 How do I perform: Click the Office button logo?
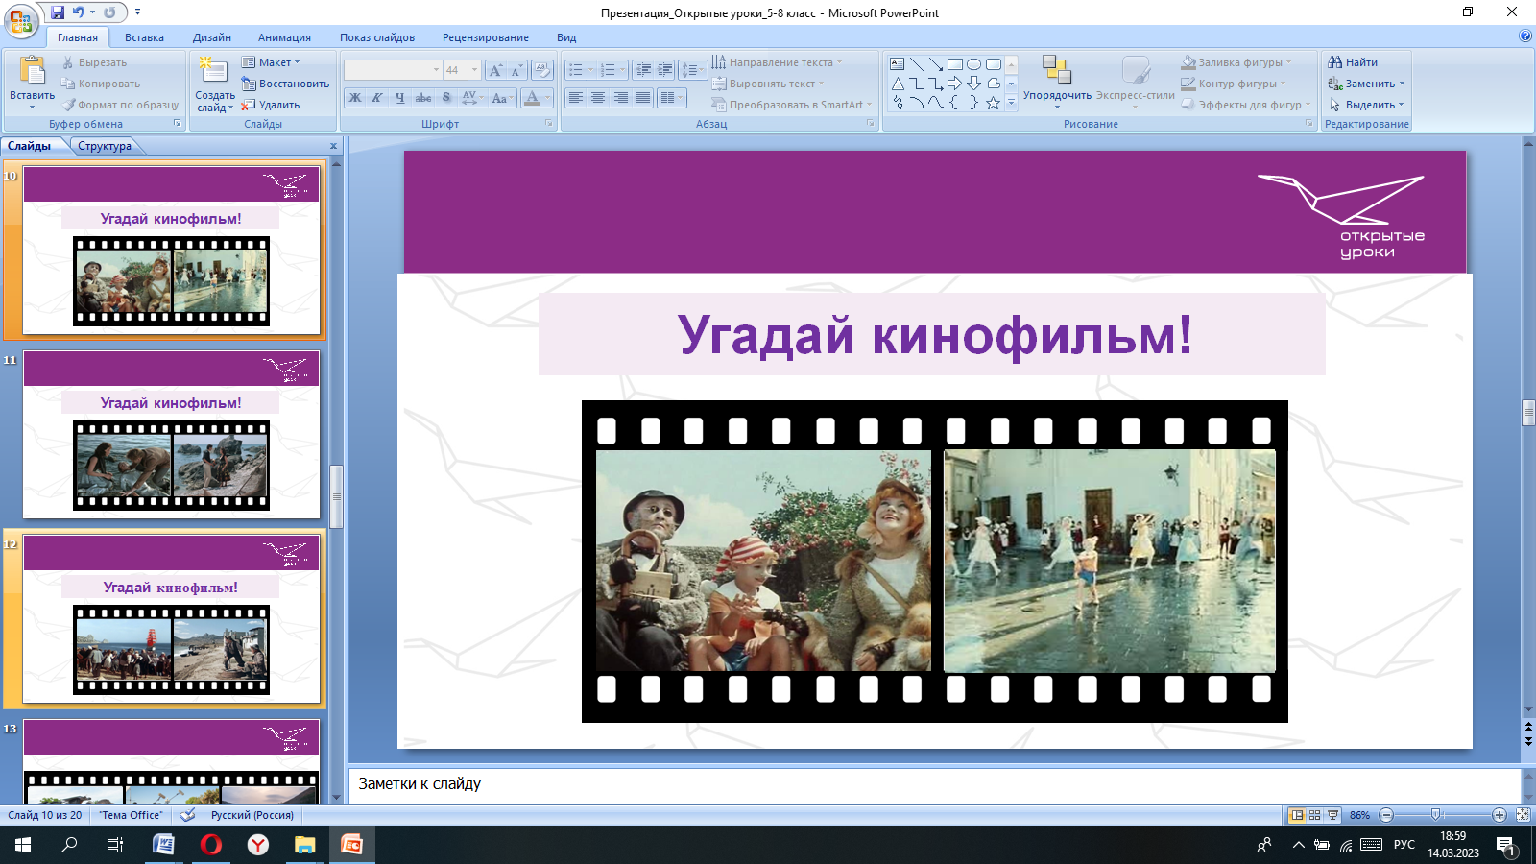coord(21,20)
